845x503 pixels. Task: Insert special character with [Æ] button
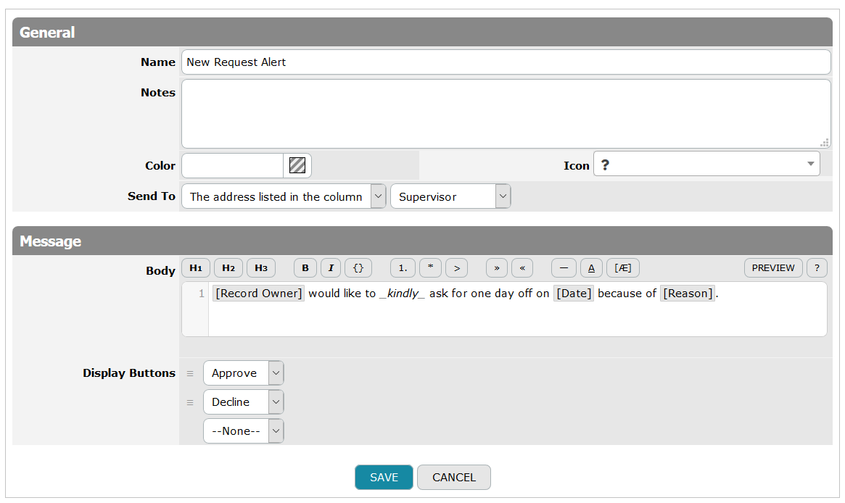tap(623, 268)
